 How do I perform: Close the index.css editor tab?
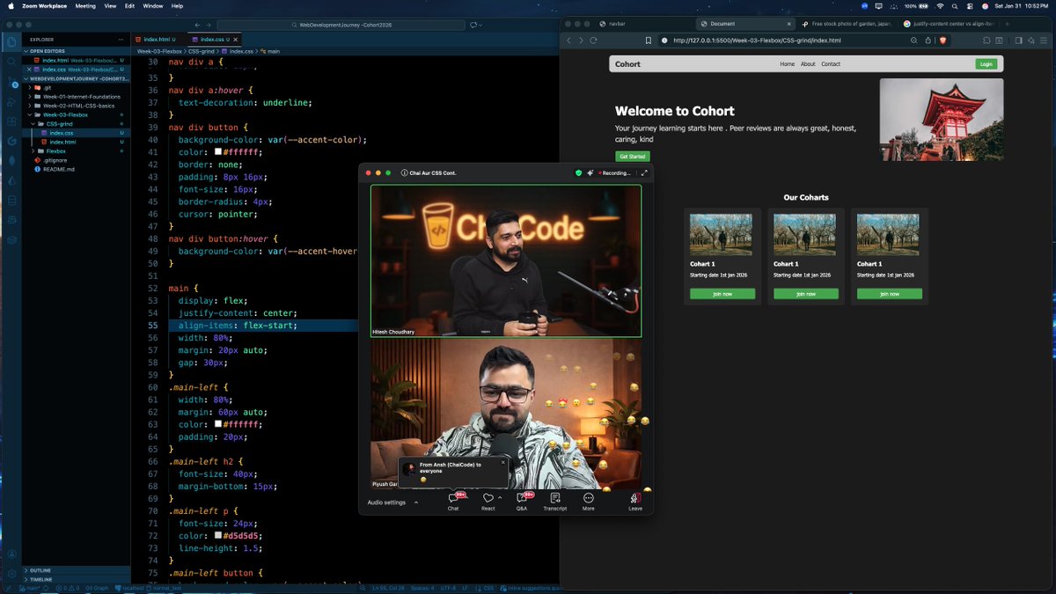tap(236, 40)
